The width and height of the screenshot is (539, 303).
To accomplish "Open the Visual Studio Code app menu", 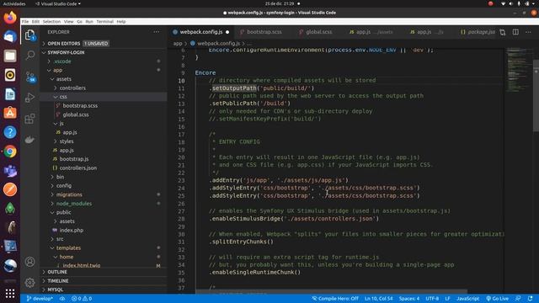I will [58, 3].
